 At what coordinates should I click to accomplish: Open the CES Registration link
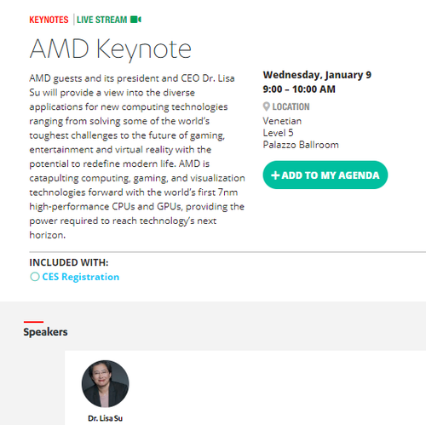[81, 277]
